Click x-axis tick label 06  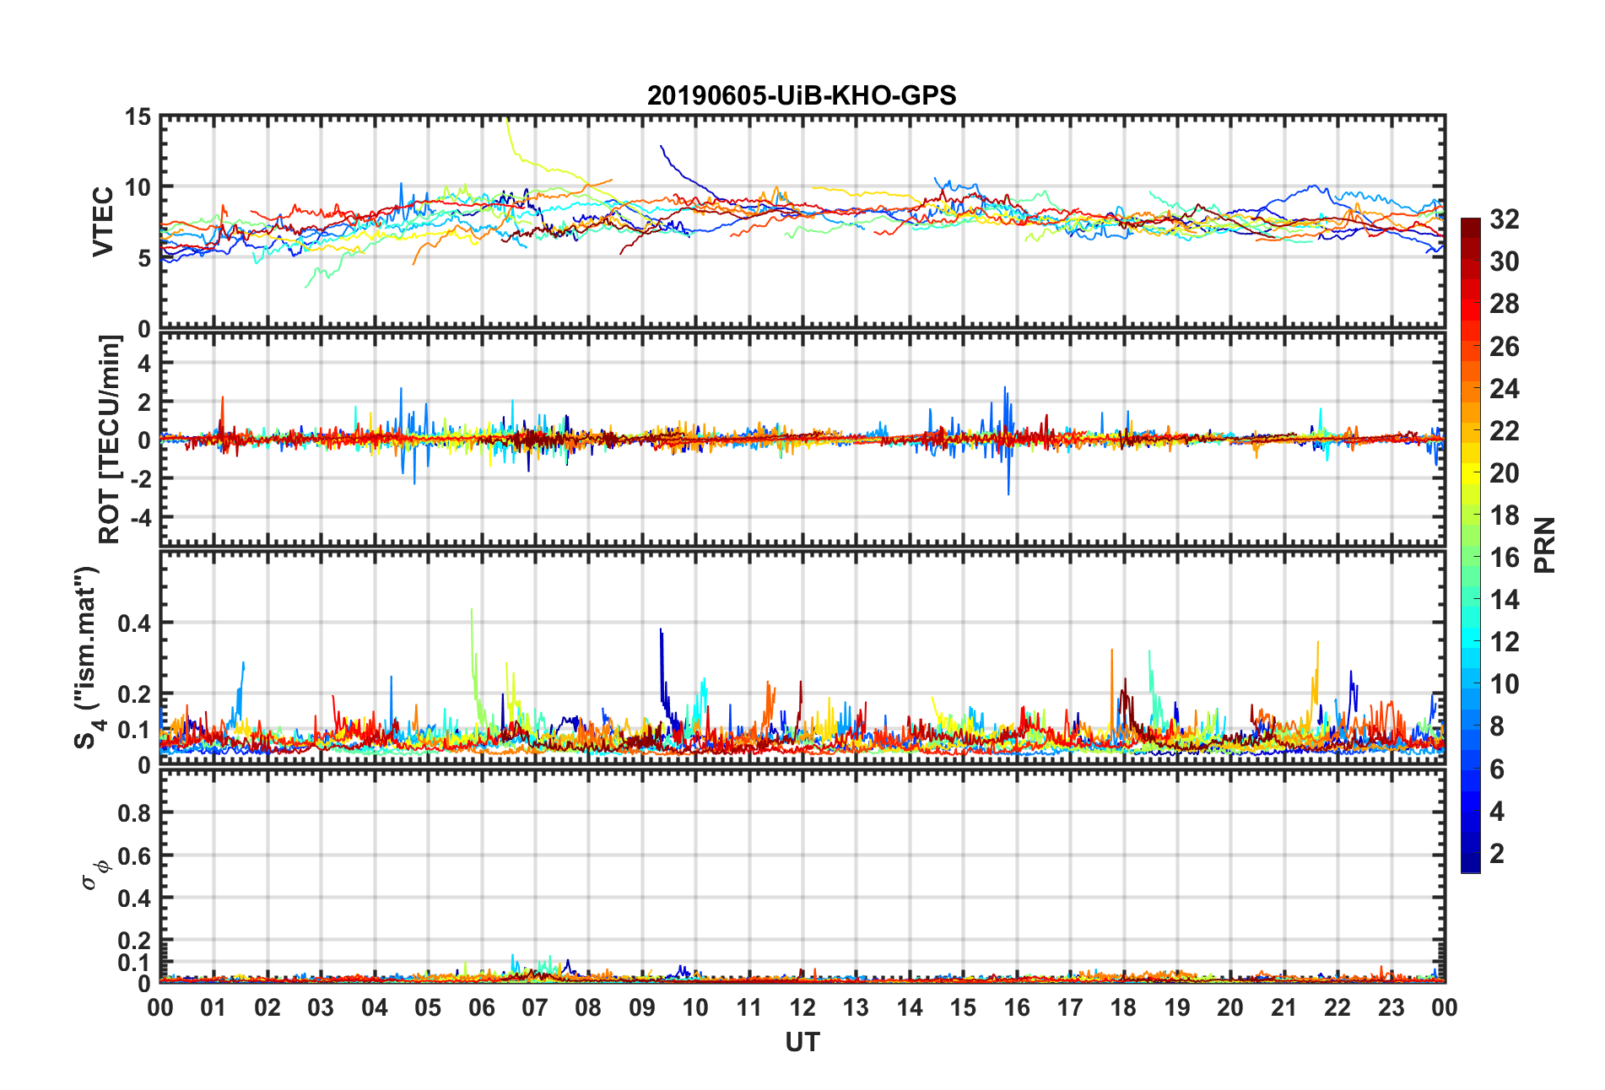pyautogui.click(x=481, y=1007)
